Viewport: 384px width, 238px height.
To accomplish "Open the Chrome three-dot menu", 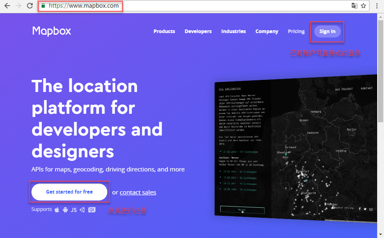I will coord(377,6).
